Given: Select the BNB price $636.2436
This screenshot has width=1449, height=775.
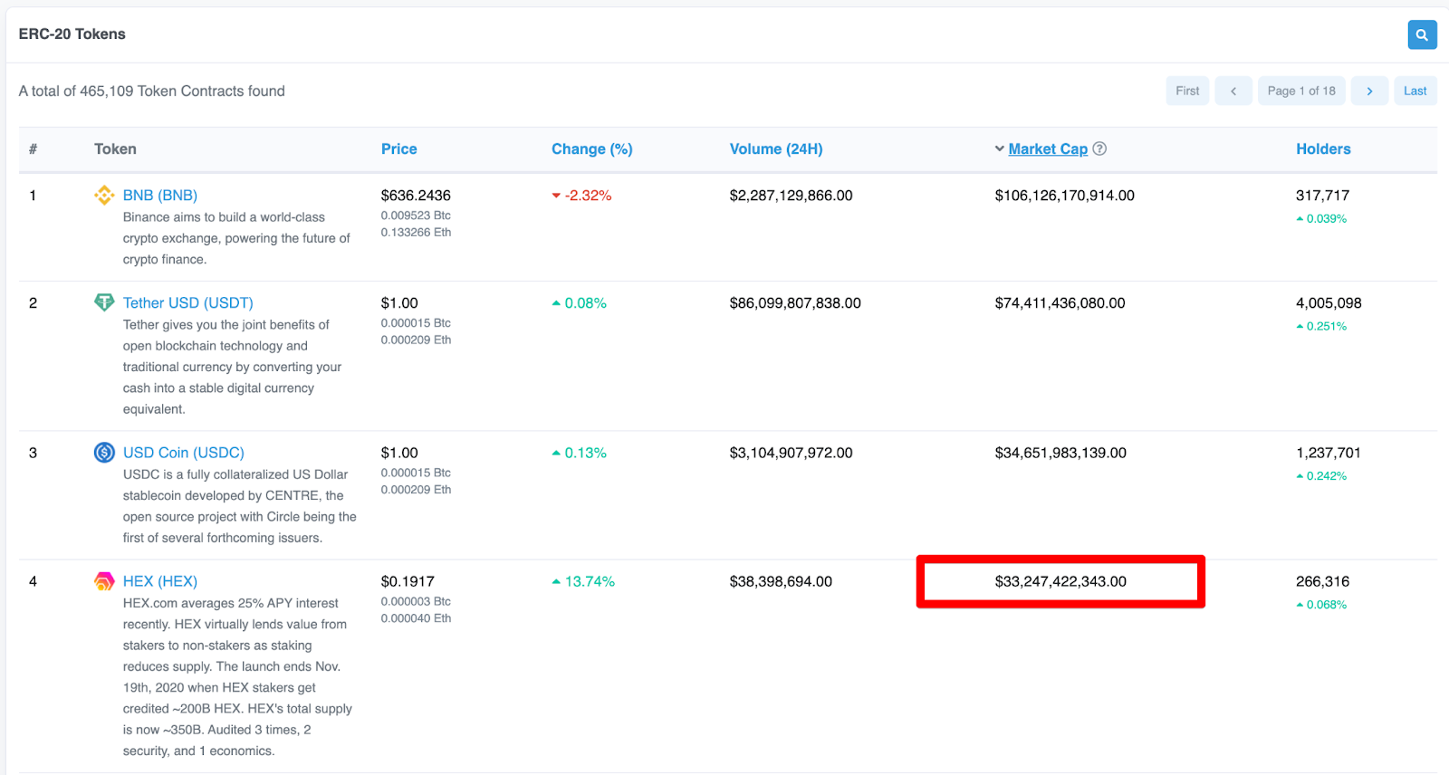Looking at the screenshot, I should click(416, 196).
